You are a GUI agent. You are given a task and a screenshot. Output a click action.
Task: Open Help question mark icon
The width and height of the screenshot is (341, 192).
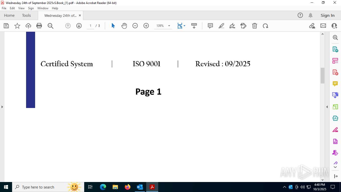pyautogui.click(x=300, y=15)
